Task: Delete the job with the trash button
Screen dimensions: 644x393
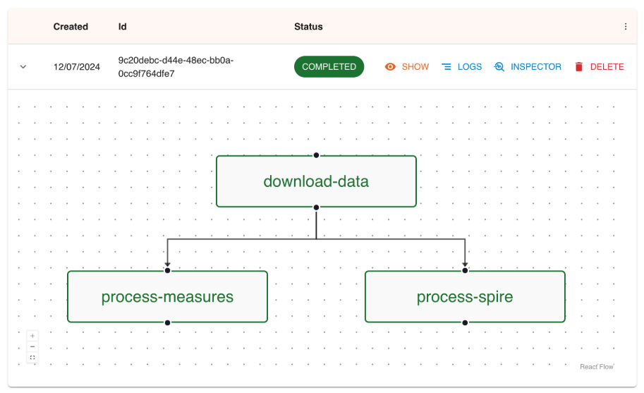Action: [x=599, y=67]
